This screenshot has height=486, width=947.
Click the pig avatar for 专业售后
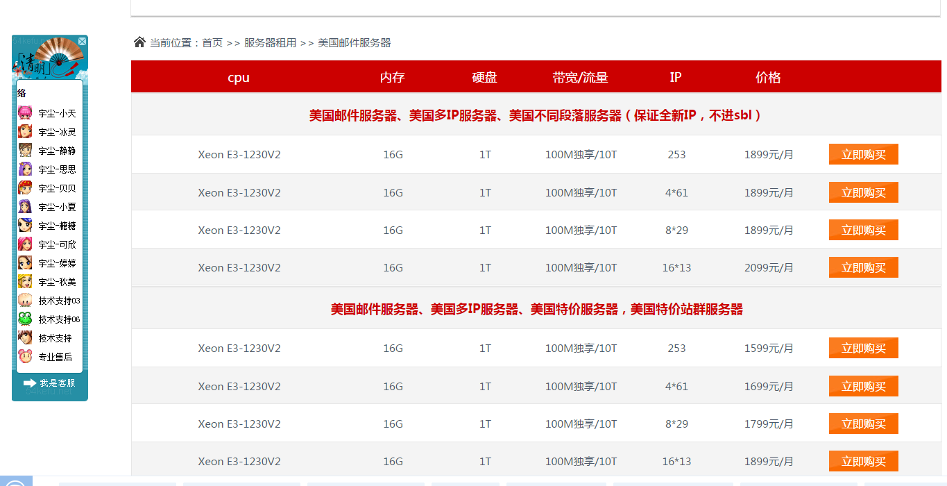[x=25, y=357]
